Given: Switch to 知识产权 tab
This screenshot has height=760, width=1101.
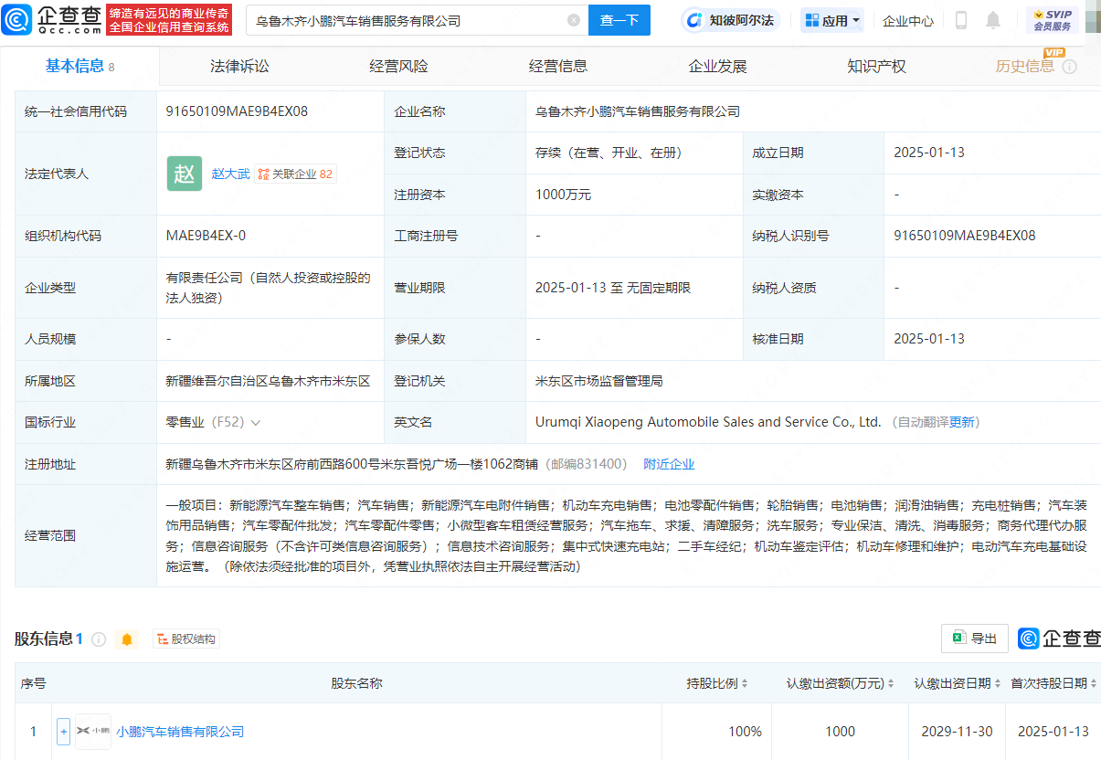Looking at the screenshot, I should pos(876,66).
